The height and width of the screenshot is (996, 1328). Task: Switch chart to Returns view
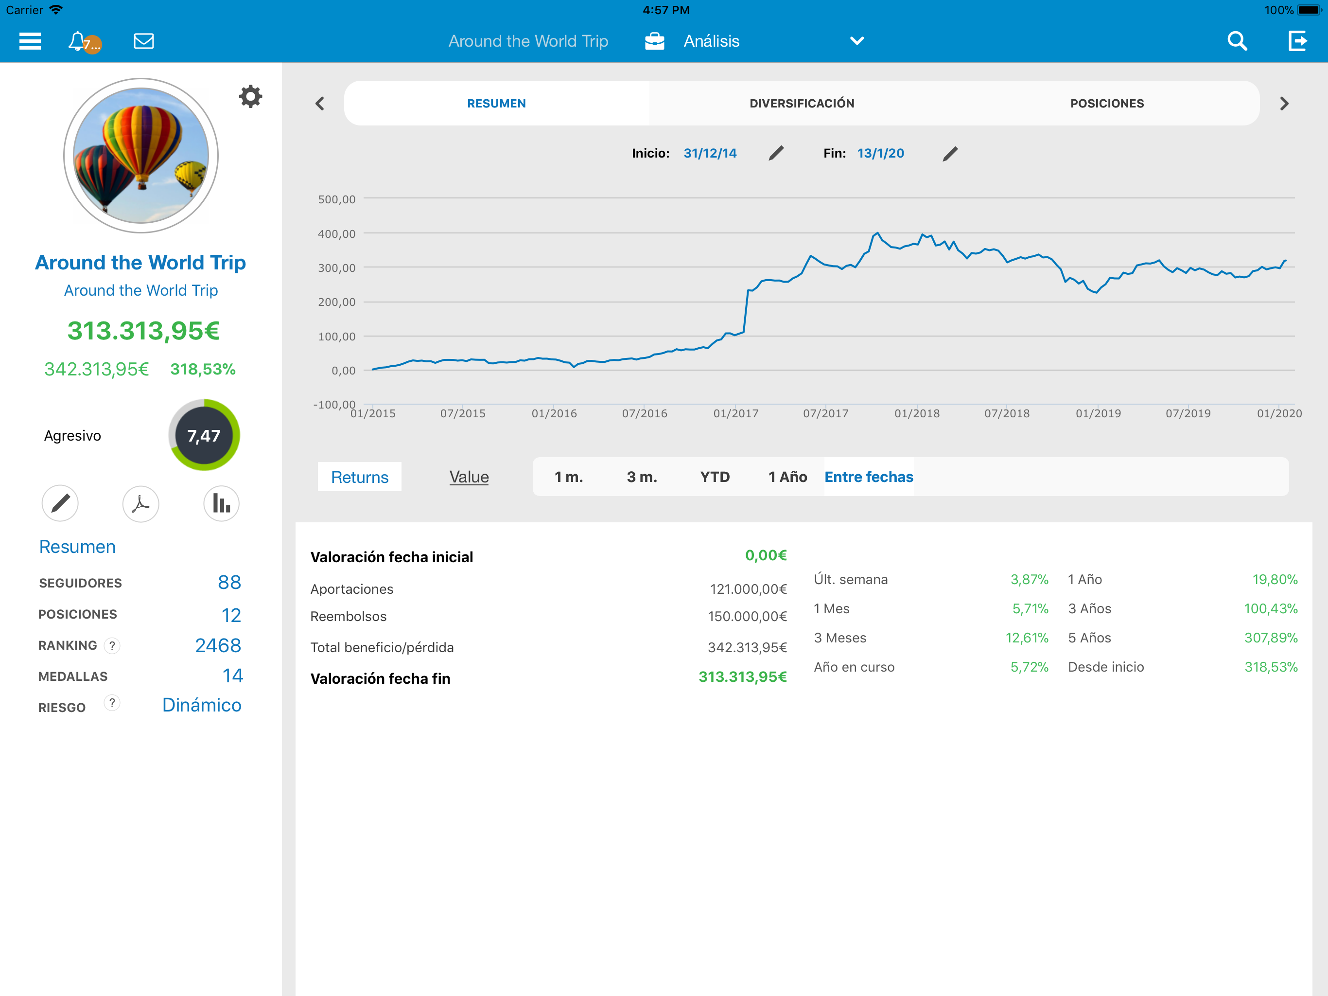pos(359,477)
